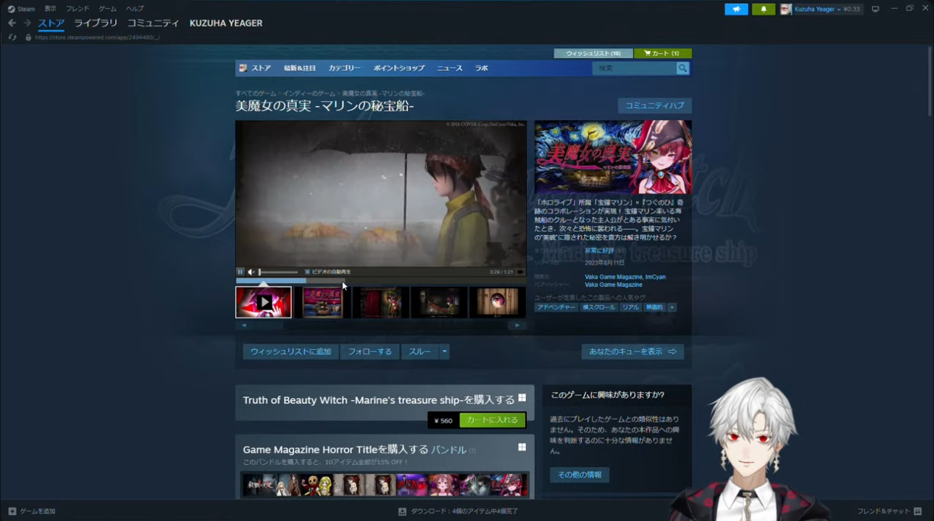934x521 pixels.
Task: Switch to Big Picture mode via monitor icon
Action: (x=875, y=9)
